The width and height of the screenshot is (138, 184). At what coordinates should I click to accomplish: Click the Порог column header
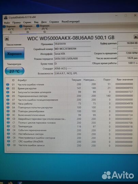107,80
